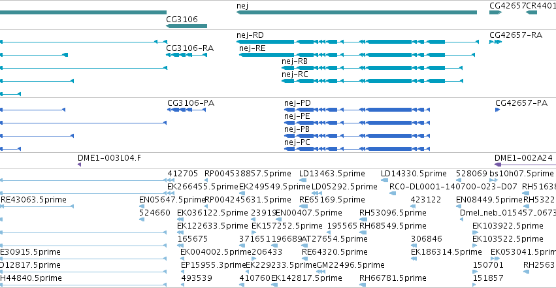Select the RH53096.5prime EST

393,213
